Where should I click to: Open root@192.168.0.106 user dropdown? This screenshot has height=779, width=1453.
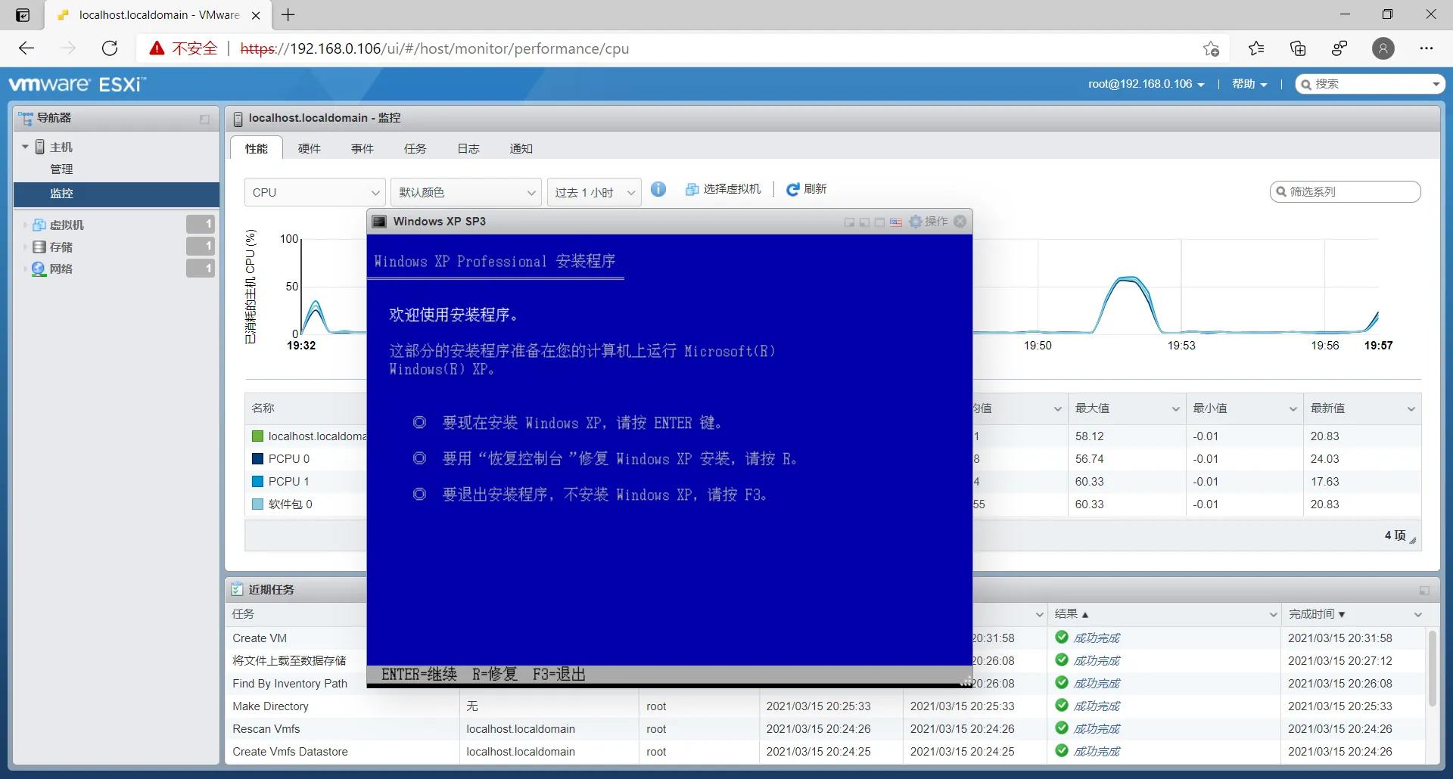(x=1147, y=84)
